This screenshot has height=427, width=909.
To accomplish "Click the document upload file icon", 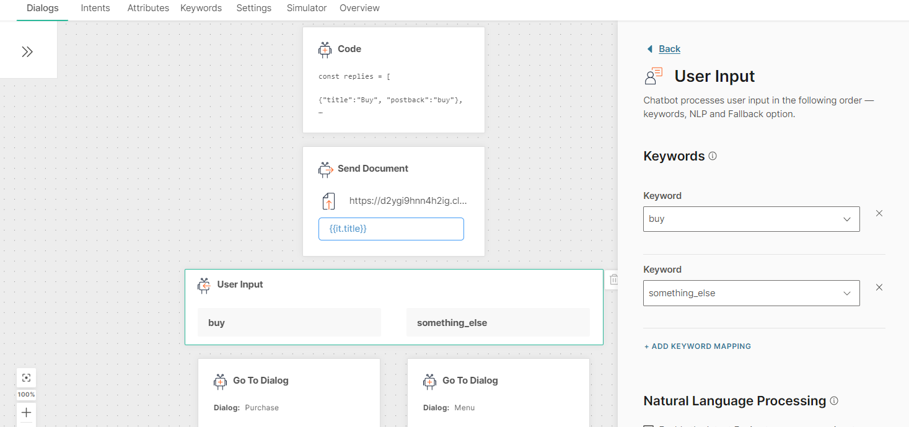I will point(328,201).
